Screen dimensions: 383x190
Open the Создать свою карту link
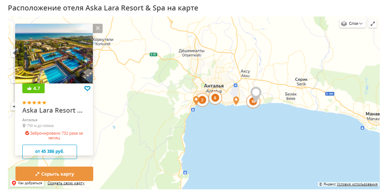point(66,183)
